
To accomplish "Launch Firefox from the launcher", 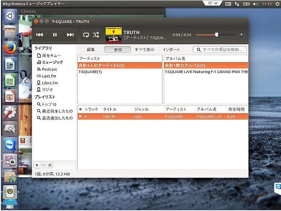I will coord(10,48).
